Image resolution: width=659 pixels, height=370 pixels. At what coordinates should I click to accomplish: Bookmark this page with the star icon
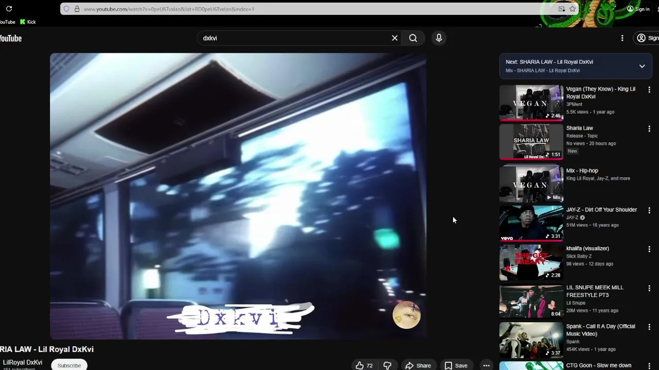[x=572, y=9]
